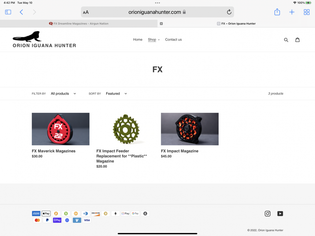
Task: Click the red FX 22 magazine thumbnail
Action: click(60, 129)
